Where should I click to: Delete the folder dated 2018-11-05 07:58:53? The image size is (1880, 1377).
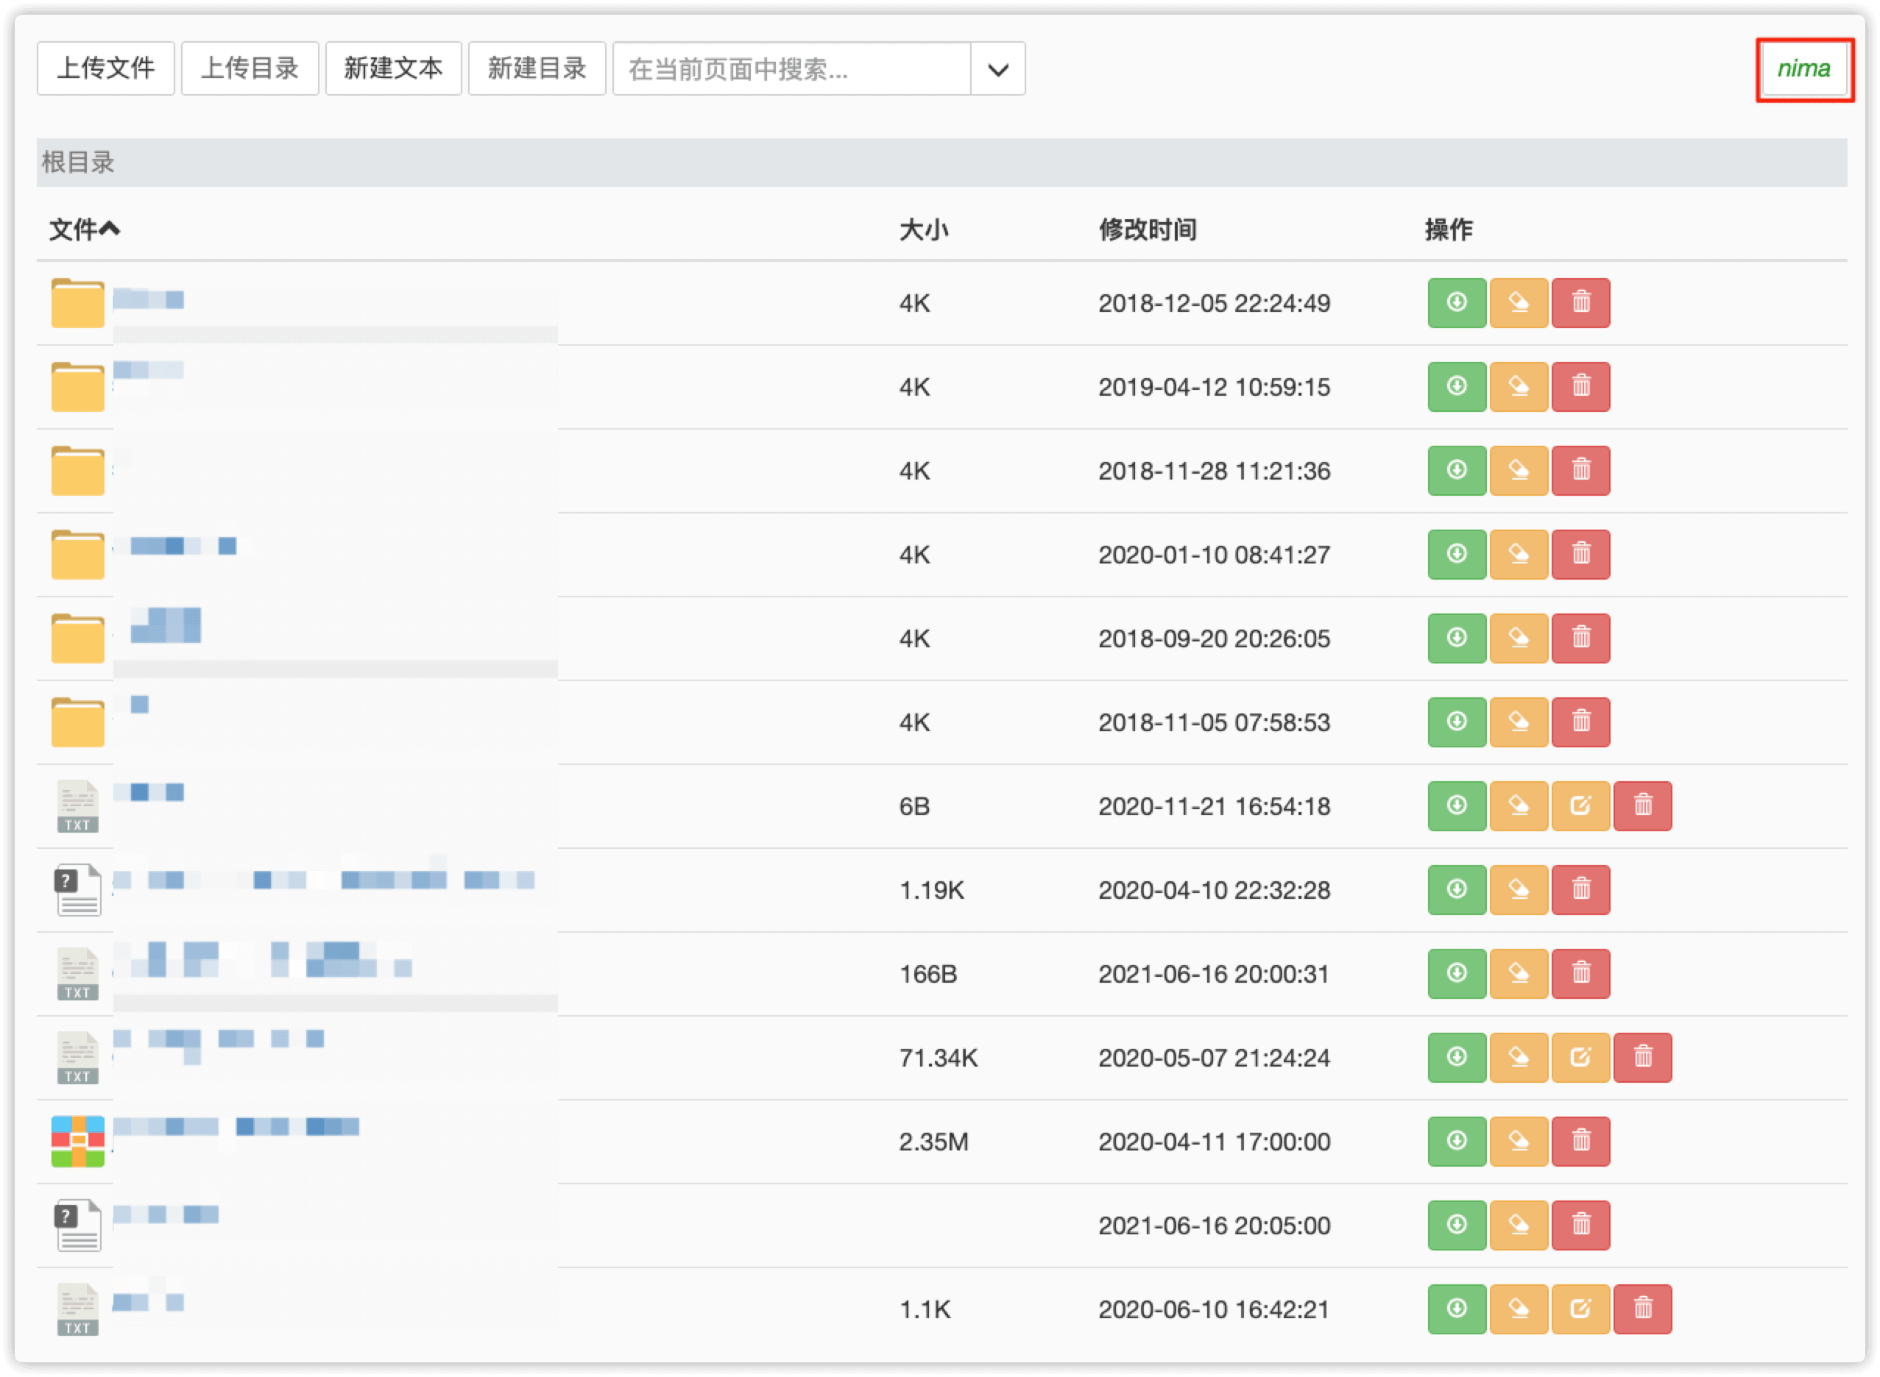[x=1580, y=722]
